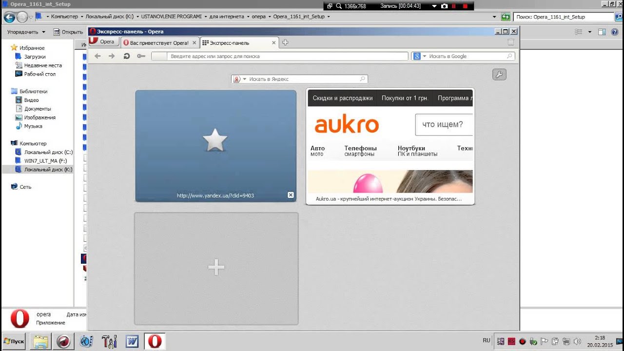The image size is (624, 351).
Task: Open 'Музыка' library in sidebar
Action: point(28,126)
